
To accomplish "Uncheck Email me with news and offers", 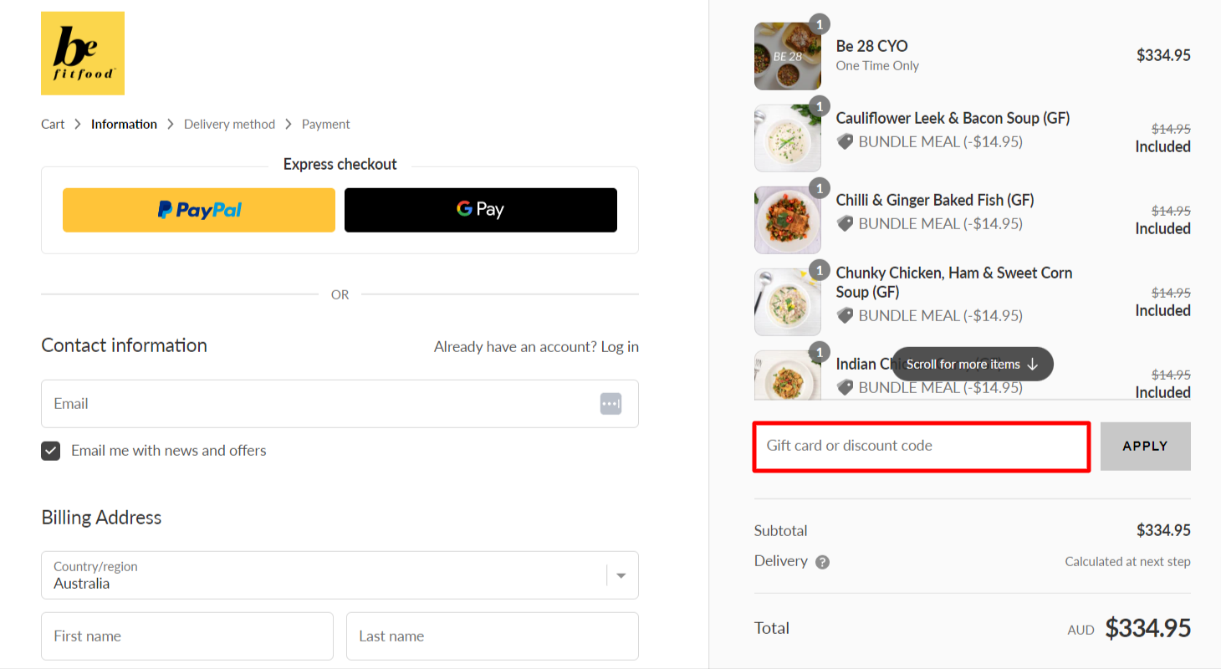I will pyautogui.click(x=51, y=451).
